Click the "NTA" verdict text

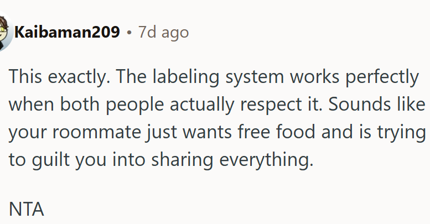(26, 209)
